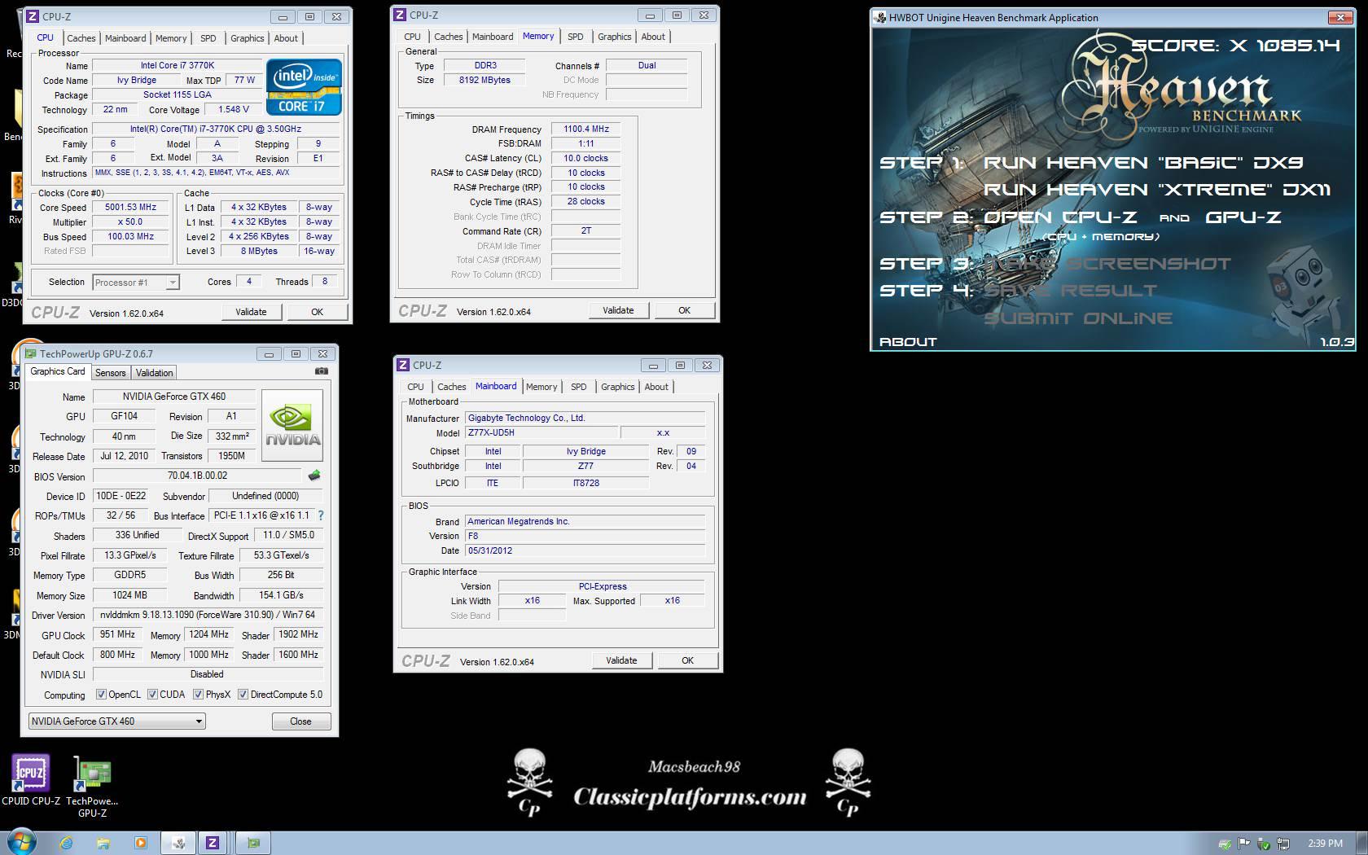Open the Windows Start menu orb

pos(21,842)
